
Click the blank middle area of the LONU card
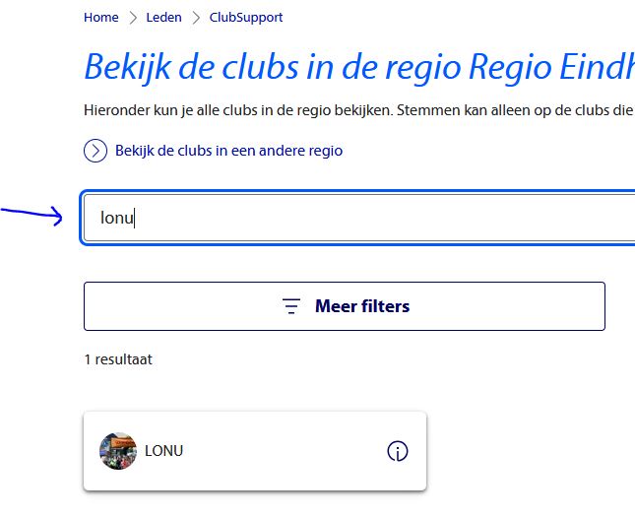[x=286, y=451]
